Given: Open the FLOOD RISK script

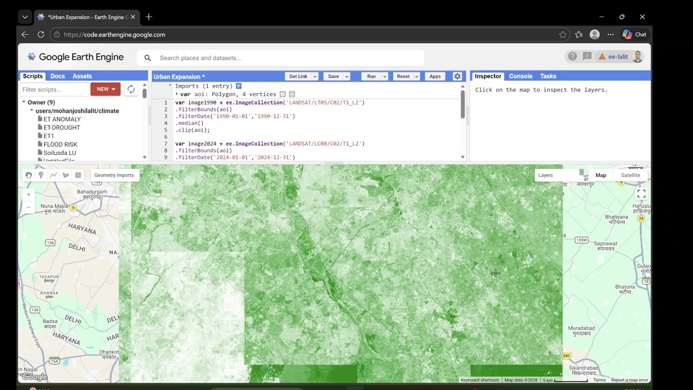Looking at the screenshot, I should pos(60,145).
